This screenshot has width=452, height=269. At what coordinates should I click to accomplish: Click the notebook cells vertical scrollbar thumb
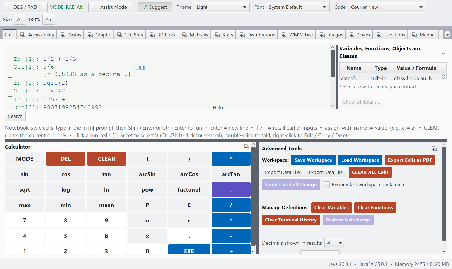pos(332,64)
